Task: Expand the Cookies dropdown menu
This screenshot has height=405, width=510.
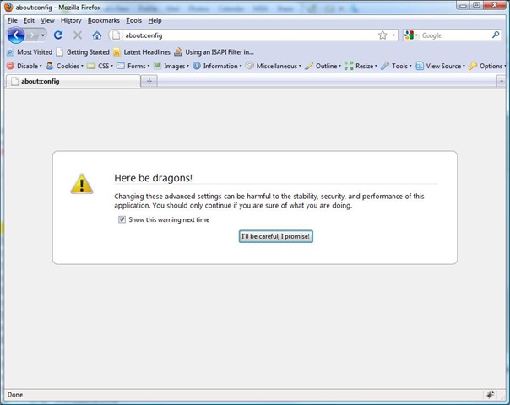Action: pyautogui.click(x=64, y=66)
